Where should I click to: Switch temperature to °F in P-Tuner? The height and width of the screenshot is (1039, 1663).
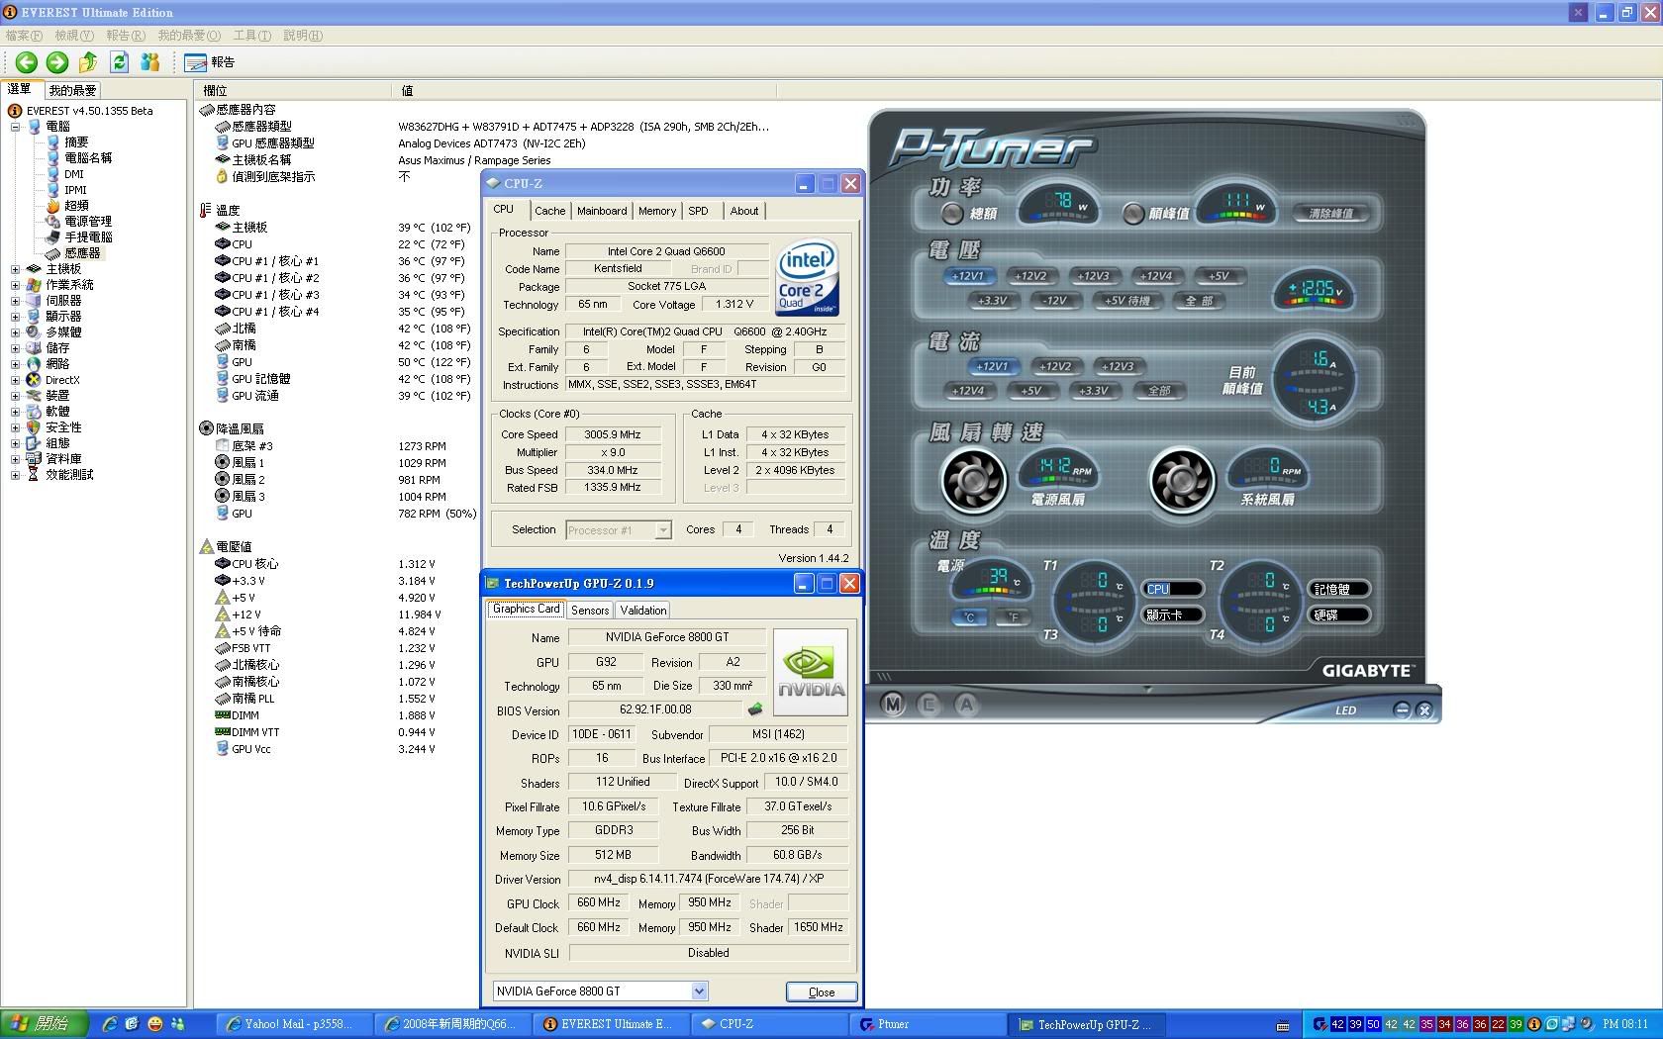click(x=1012, y=617)
